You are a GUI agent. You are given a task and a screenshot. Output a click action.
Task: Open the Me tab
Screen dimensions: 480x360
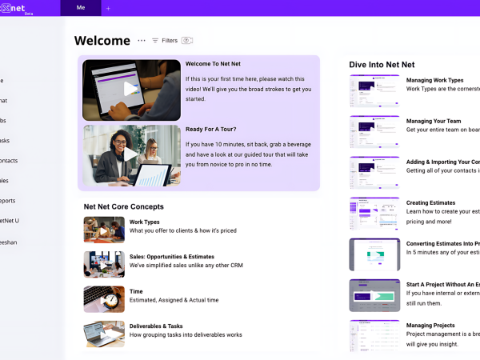tap(81, 8)
